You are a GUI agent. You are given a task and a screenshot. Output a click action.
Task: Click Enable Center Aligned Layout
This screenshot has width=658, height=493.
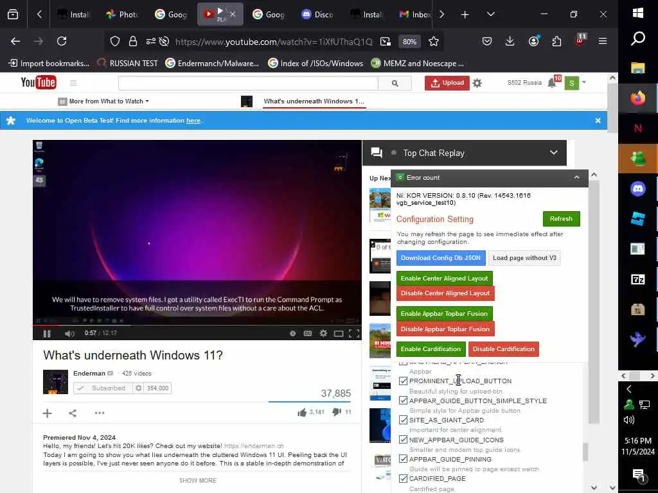pos(444,279)
